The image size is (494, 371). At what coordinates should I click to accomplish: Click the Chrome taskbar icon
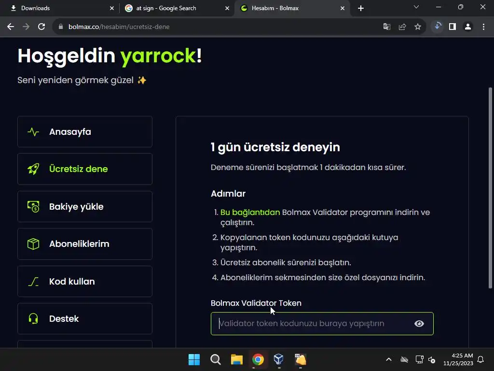[258, 359]
